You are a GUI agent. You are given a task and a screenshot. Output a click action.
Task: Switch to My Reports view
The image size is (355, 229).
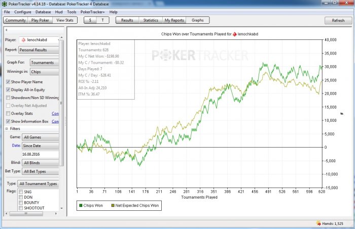tap(174, 20)
